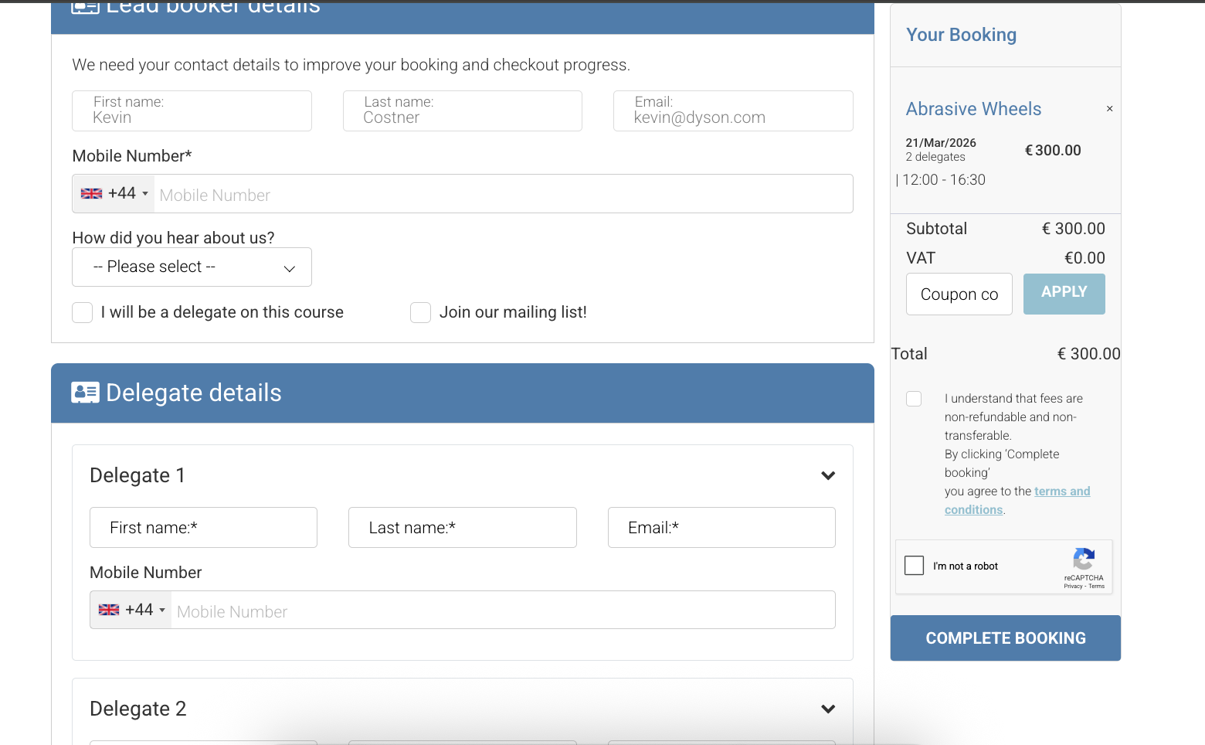Click the APPLY coupon button
The width and height of the screenshot is (1205, 745).
tap(1064, 294)
